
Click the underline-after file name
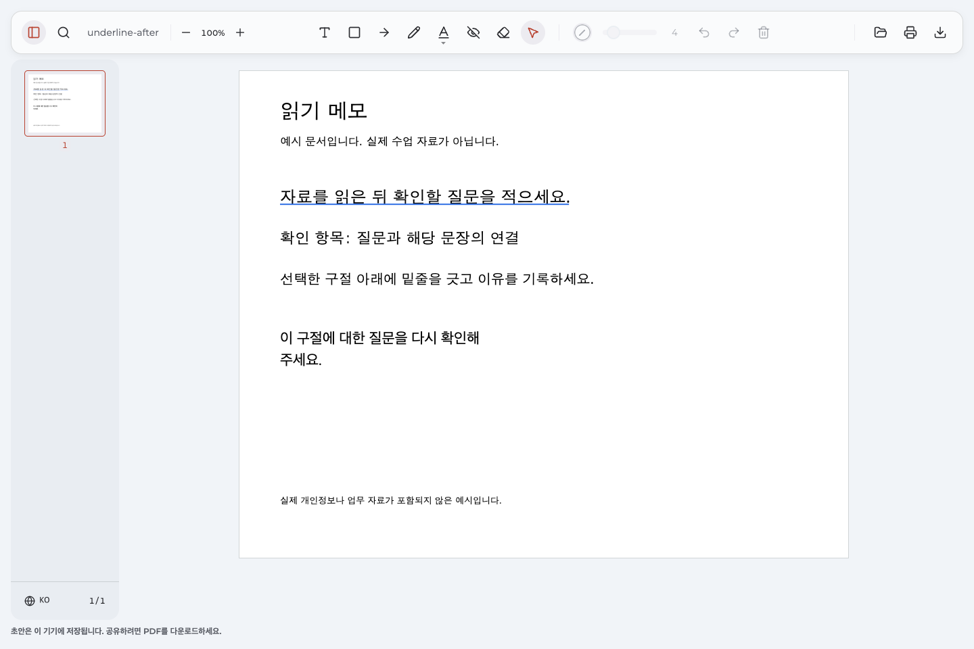[123, 32]
